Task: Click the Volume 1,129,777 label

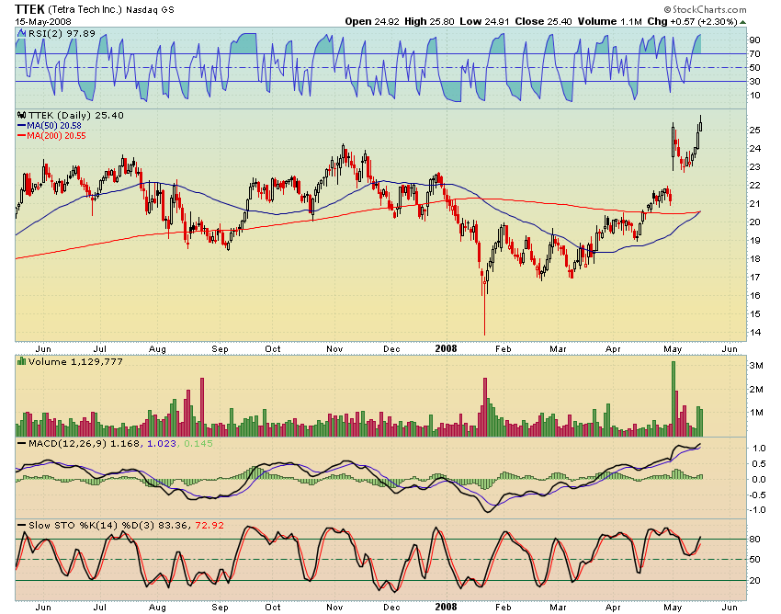Action: coord(75,361)
